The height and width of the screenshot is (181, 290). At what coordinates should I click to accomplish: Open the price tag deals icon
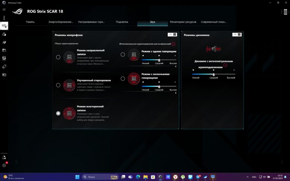coord(4,67)
